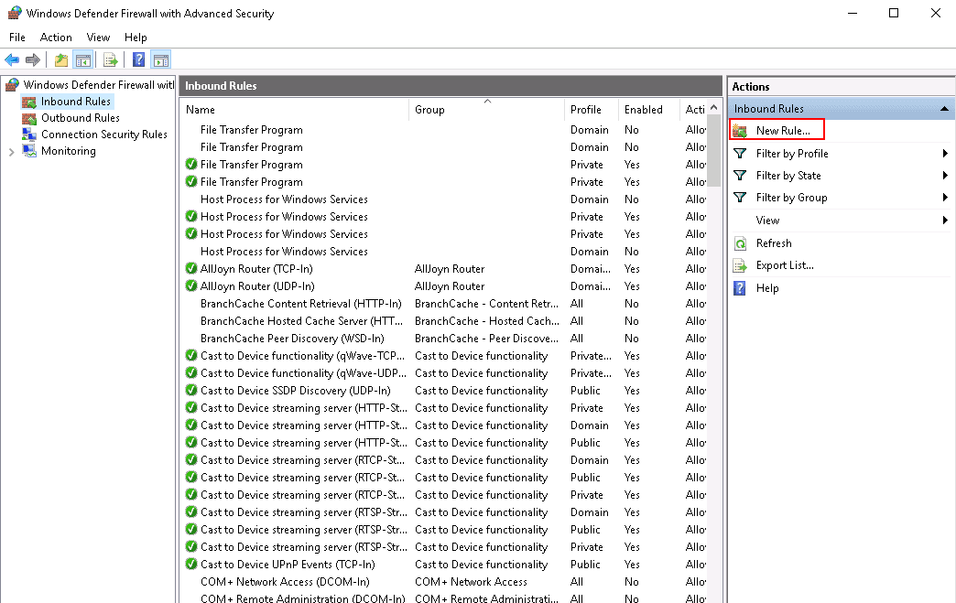Screen dimensions: 956x603
Task: Open Filter by Group submenu arrow
Action: 945,198
